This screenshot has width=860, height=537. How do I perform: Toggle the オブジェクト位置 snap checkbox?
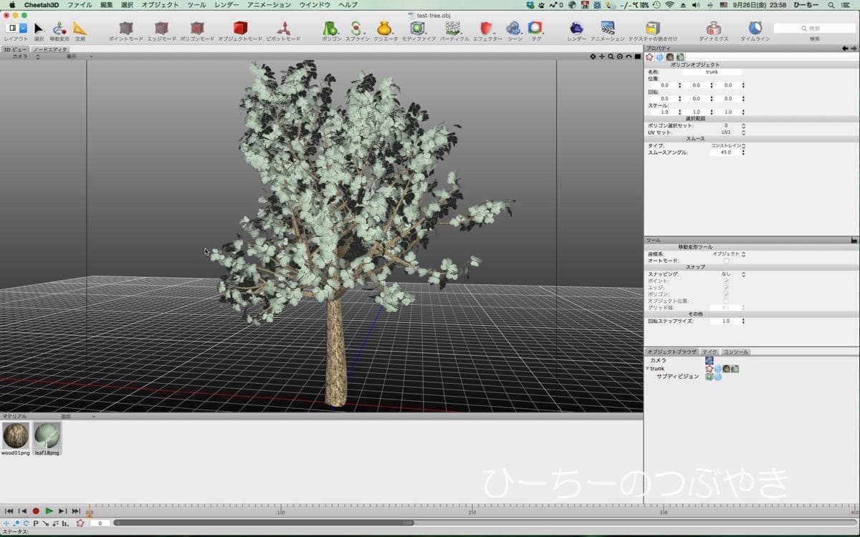pyautogui.click(x=727, y=301)
